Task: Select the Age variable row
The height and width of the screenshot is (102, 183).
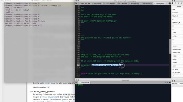Action: click(x=177, y=9)
